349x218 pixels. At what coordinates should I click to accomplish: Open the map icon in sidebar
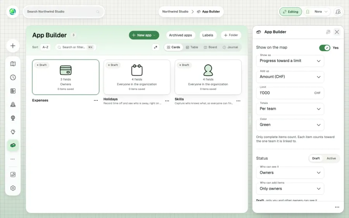click(x=13, y=64)
